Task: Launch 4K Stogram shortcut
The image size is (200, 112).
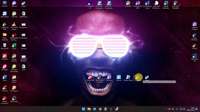Action: tap(14, 88)
